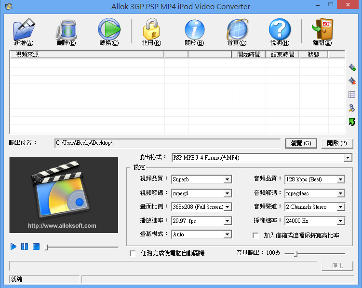Open 視頻品質 Superb dropdown
The width and height of the screenshot is (362, 288).
(201, 179)
